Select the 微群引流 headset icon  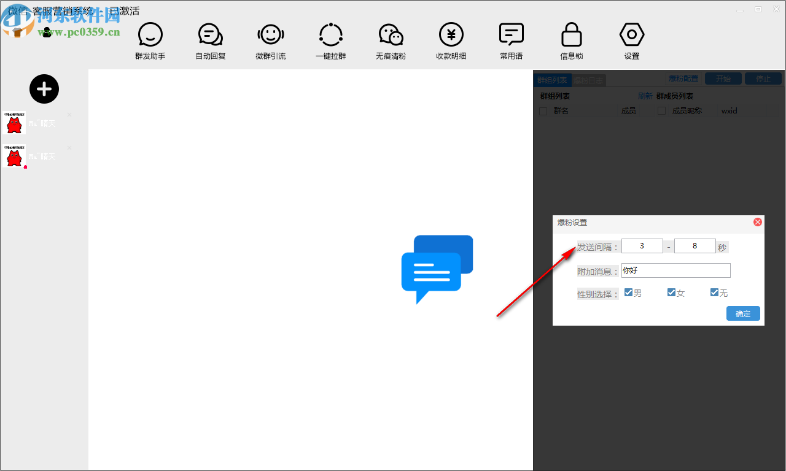point(270,36)
